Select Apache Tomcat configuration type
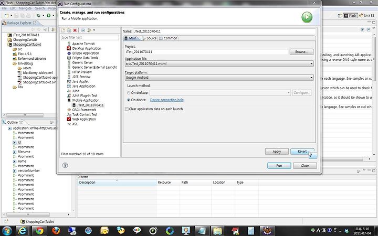378x236 pixels. click(x=83, y=44)
